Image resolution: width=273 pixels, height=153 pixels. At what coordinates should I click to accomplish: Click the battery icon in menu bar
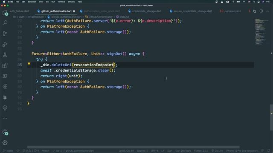(238, 2)
